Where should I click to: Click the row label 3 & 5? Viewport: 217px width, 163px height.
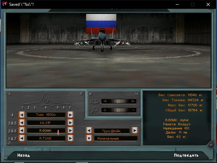[12, 123]
